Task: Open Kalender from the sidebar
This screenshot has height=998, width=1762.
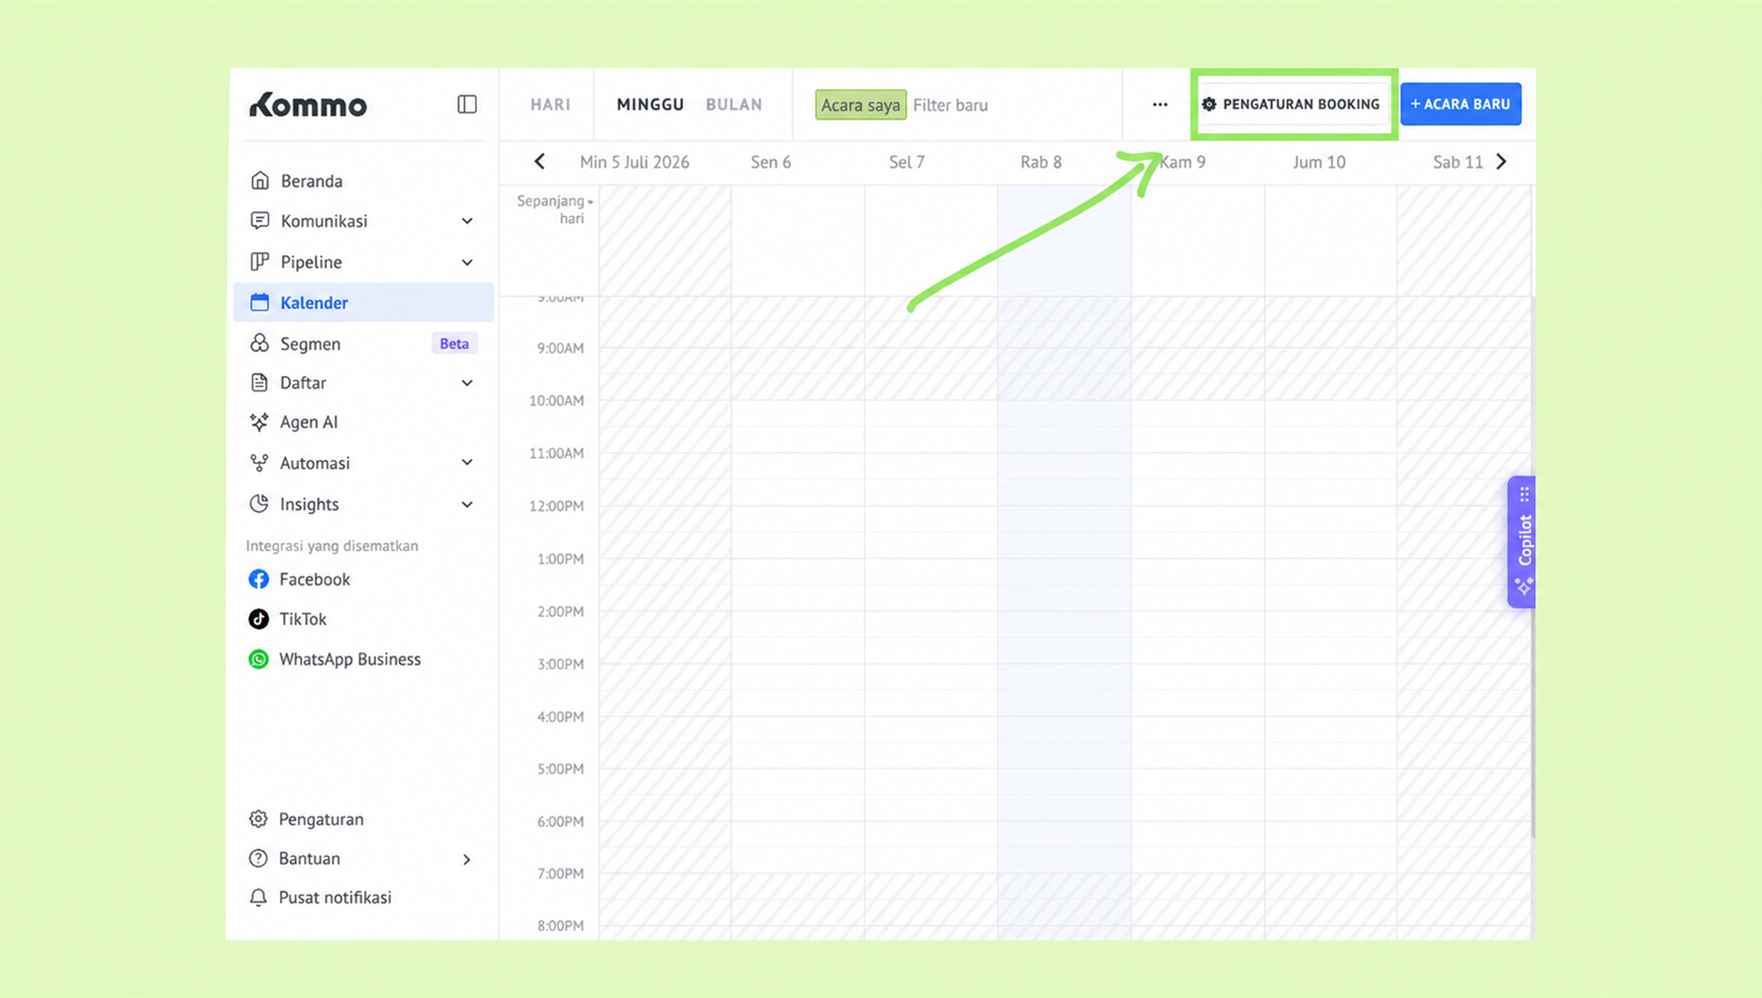Action: pyautogui.click(x=363, y=302)
